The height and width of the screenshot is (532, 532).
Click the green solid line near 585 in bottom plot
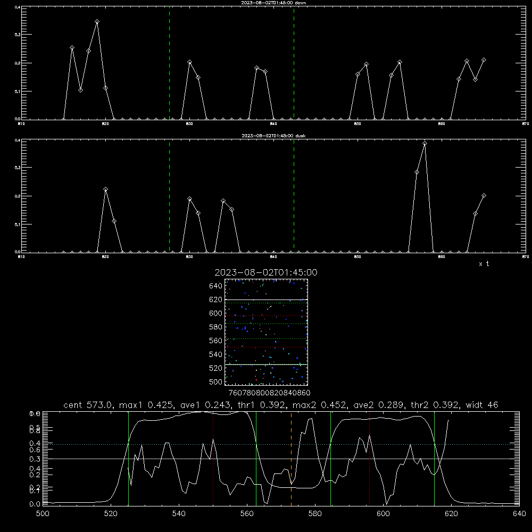[x=330, y=459]
